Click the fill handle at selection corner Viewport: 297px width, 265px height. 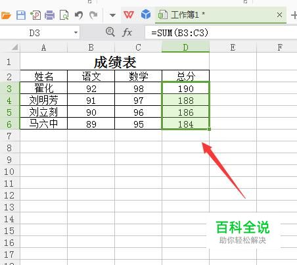(x=210, y=130)
